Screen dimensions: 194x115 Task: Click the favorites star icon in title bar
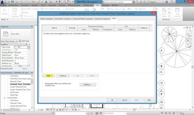click(145, 2)
